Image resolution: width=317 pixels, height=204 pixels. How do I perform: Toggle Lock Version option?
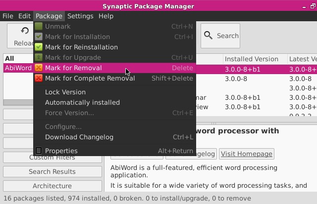[x=65, y=92]
